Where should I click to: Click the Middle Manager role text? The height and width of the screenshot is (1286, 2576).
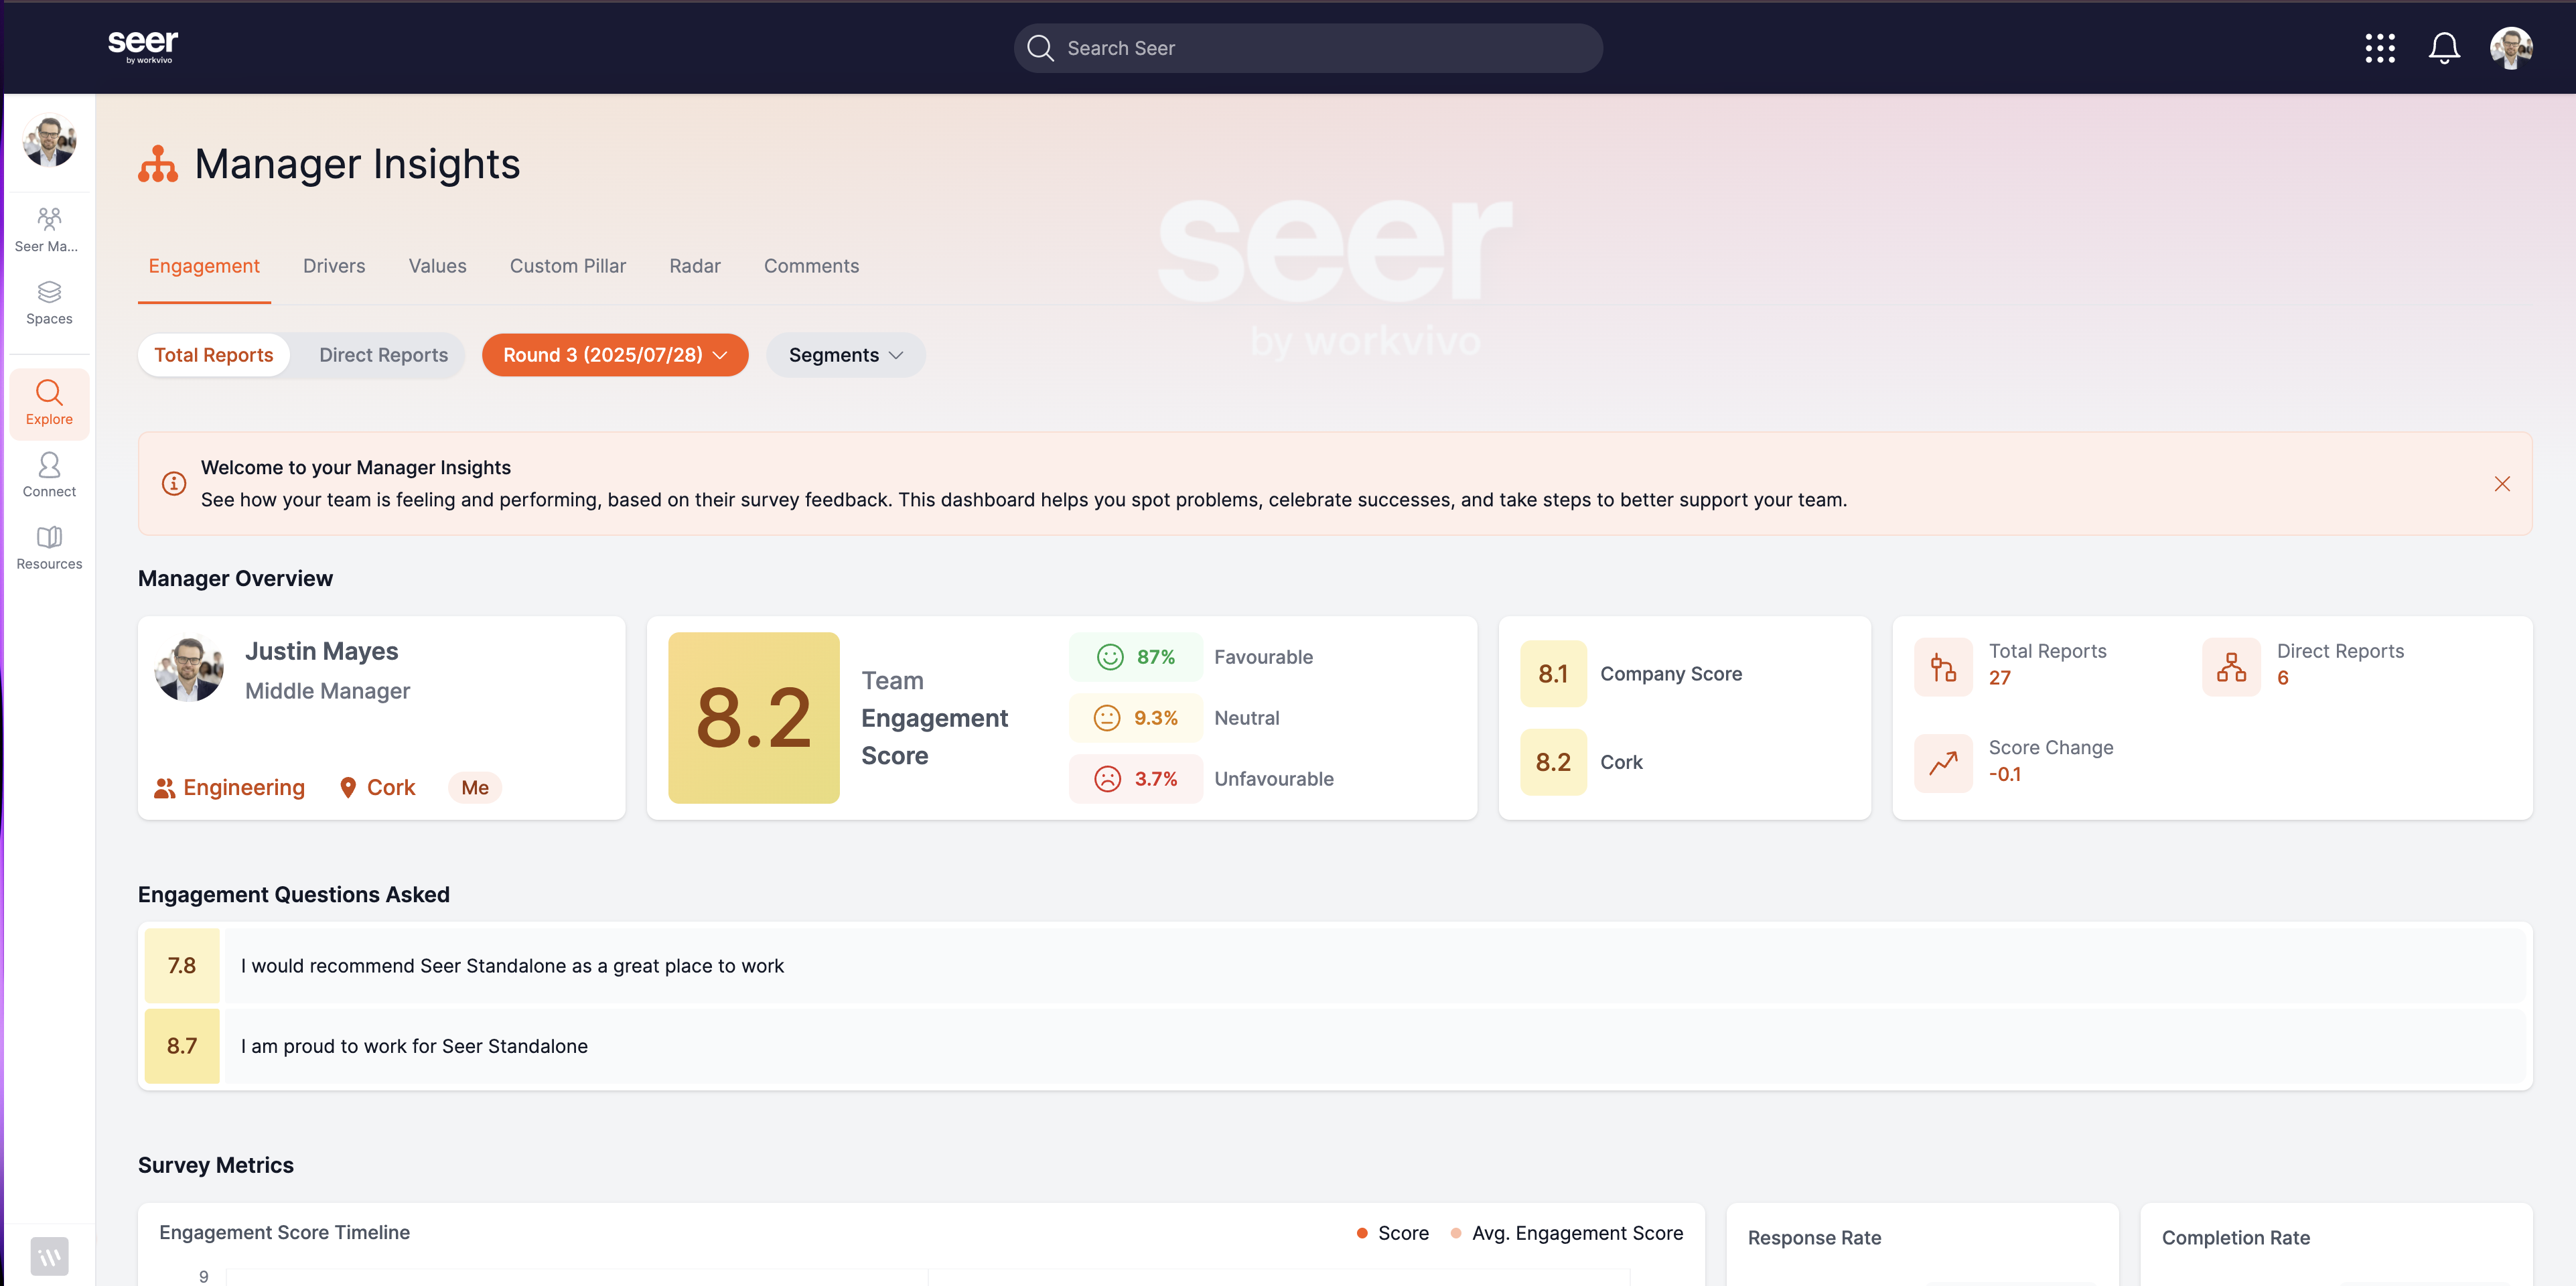(328, 691)
